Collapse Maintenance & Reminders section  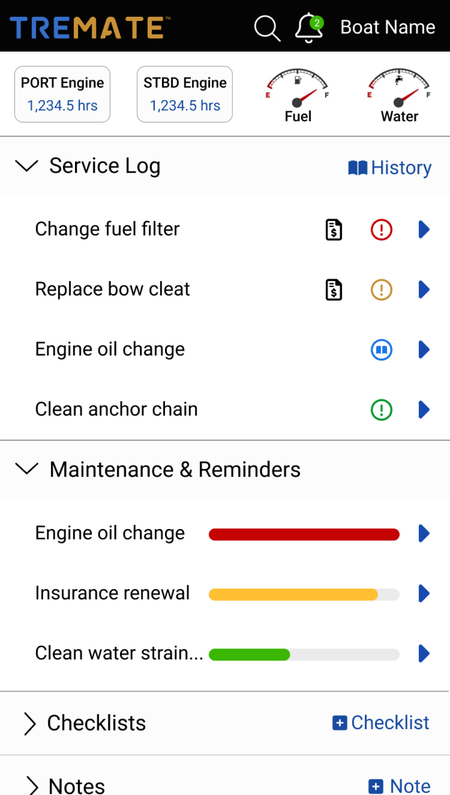pos(27,469)
